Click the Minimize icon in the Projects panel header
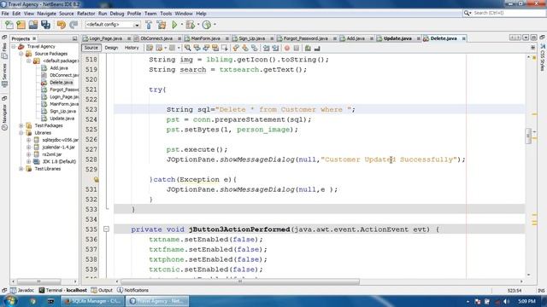The image size is (547, 307). point(74,38)
